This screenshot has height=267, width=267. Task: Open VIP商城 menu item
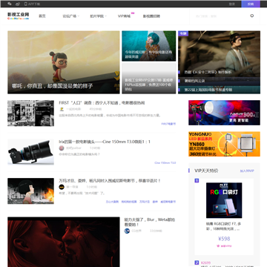(x=124, y=16)
